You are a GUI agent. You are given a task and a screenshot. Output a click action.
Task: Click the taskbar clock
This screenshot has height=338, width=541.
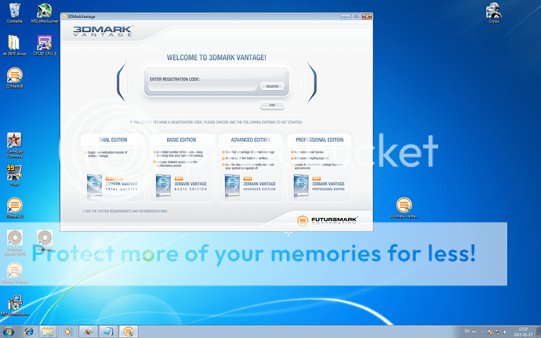tap(523, 331)
